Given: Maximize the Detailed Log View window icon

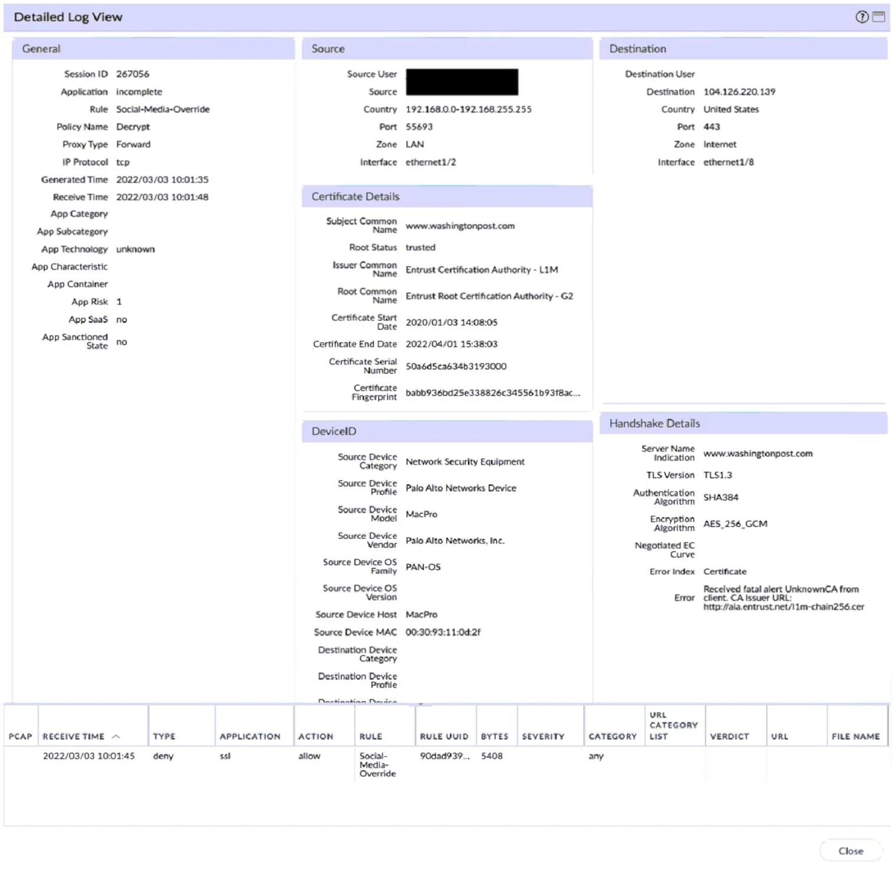Looking at the screenshot, I should 879,17.
